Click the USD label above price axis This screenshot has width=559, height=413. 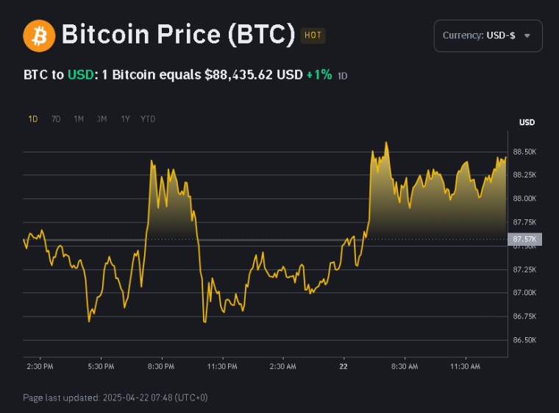527,122
